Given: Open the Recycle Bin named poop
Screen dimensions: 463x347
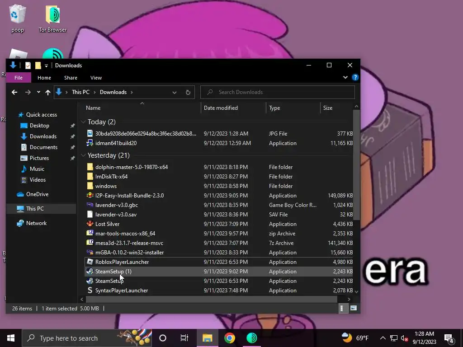Looking at the screenshot, I should tap(18, 18).
